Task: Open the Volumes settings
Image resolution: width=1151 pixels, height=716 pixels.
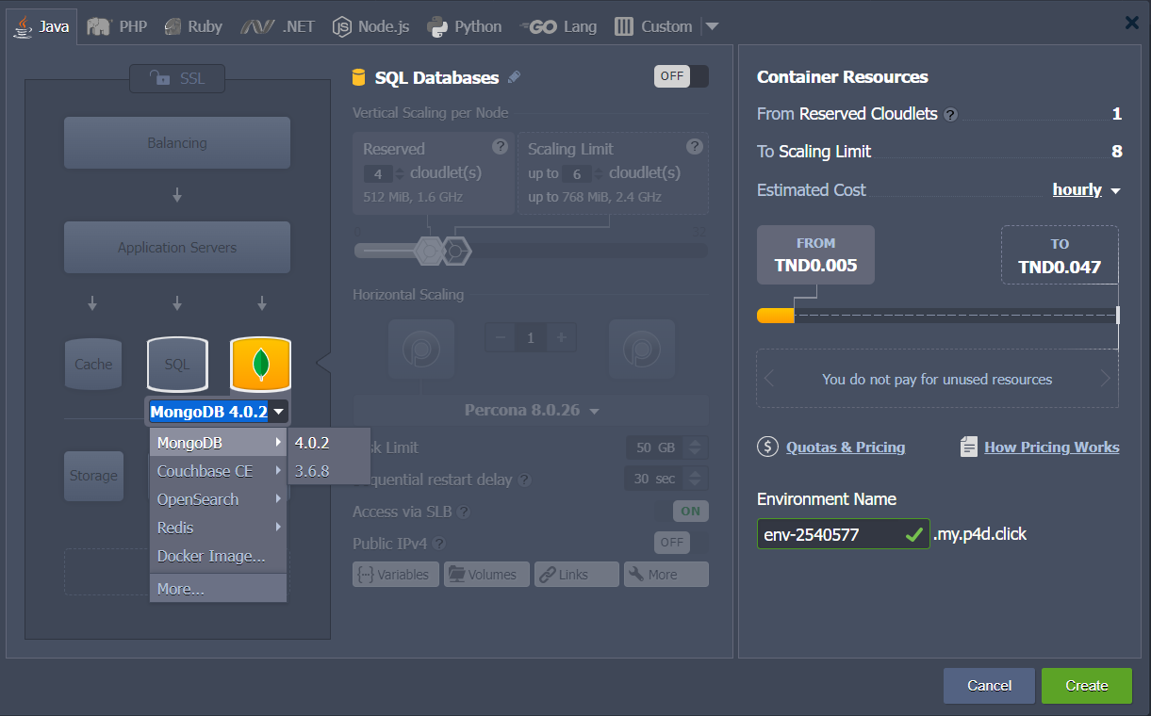Action: 486,575
